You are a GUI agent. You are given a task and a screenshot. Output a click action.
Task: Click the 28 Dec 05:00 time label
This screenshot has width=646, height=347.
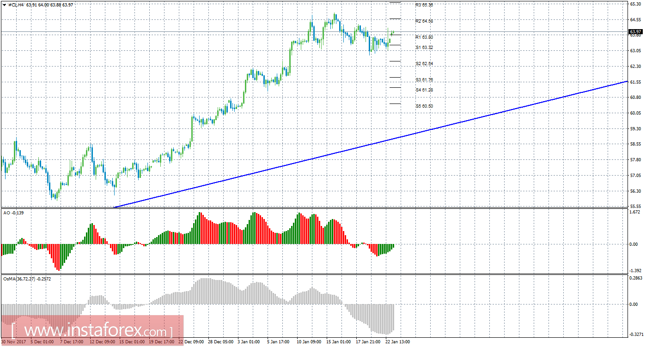tap(220, 342)
